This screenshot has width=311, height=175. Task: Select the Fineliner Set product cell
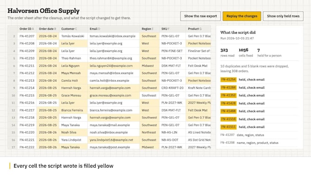(x=198, y=51)
